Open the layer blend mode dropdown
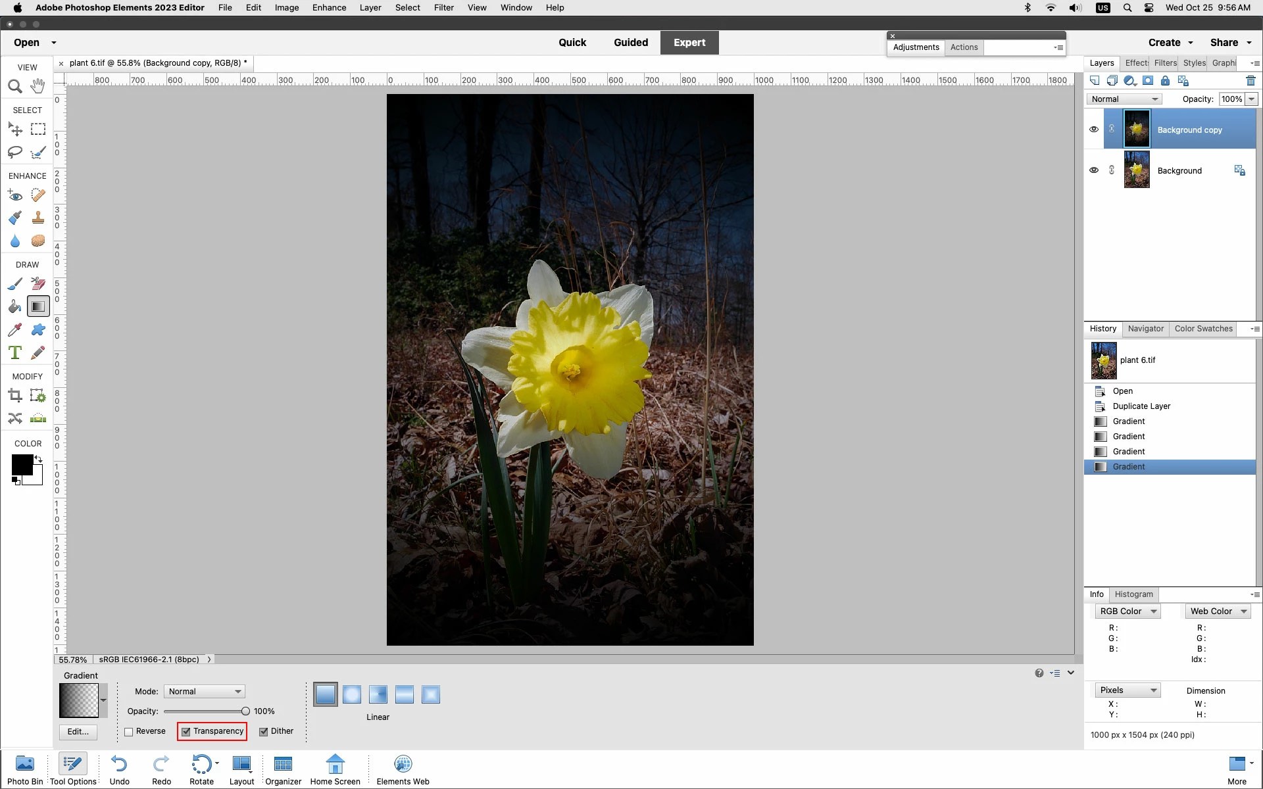1263x789 pixels. (x=1124, y=99)
